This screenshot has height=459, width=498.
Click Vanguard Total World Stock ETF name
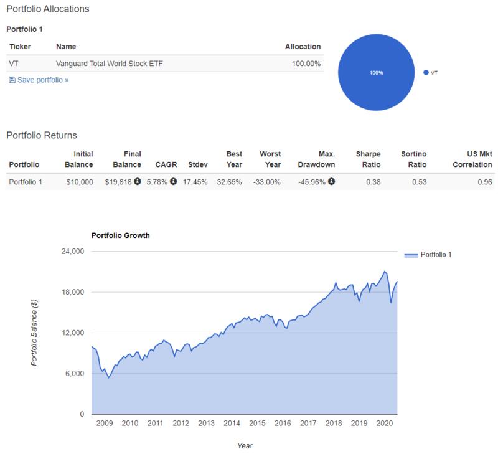110,63
